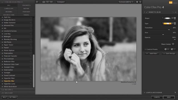This screenshot has width=178, height=100.
Task: Switch to split preview view
Action: [x=48, y=2]
